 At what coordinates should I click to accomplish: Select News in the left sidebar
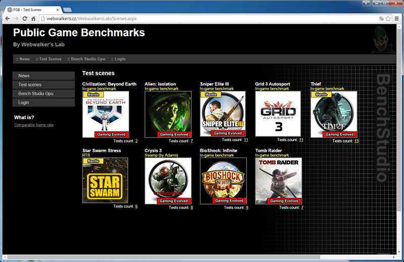(x=44, y=76)
